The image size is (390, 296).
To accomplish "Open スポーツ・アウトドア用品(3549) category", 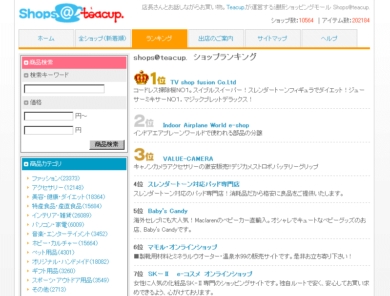I will (70, 280).
